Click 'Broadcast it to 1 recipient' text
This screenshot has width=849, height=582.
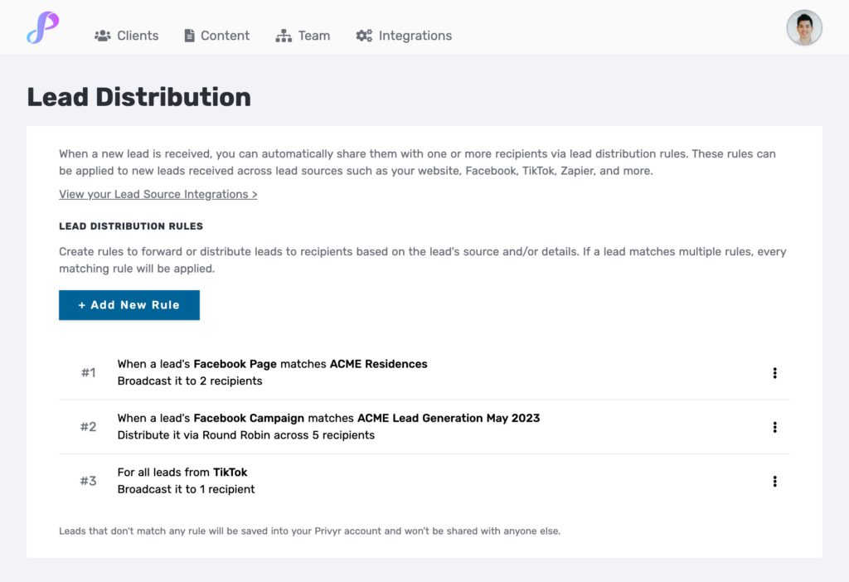point(187,489)
